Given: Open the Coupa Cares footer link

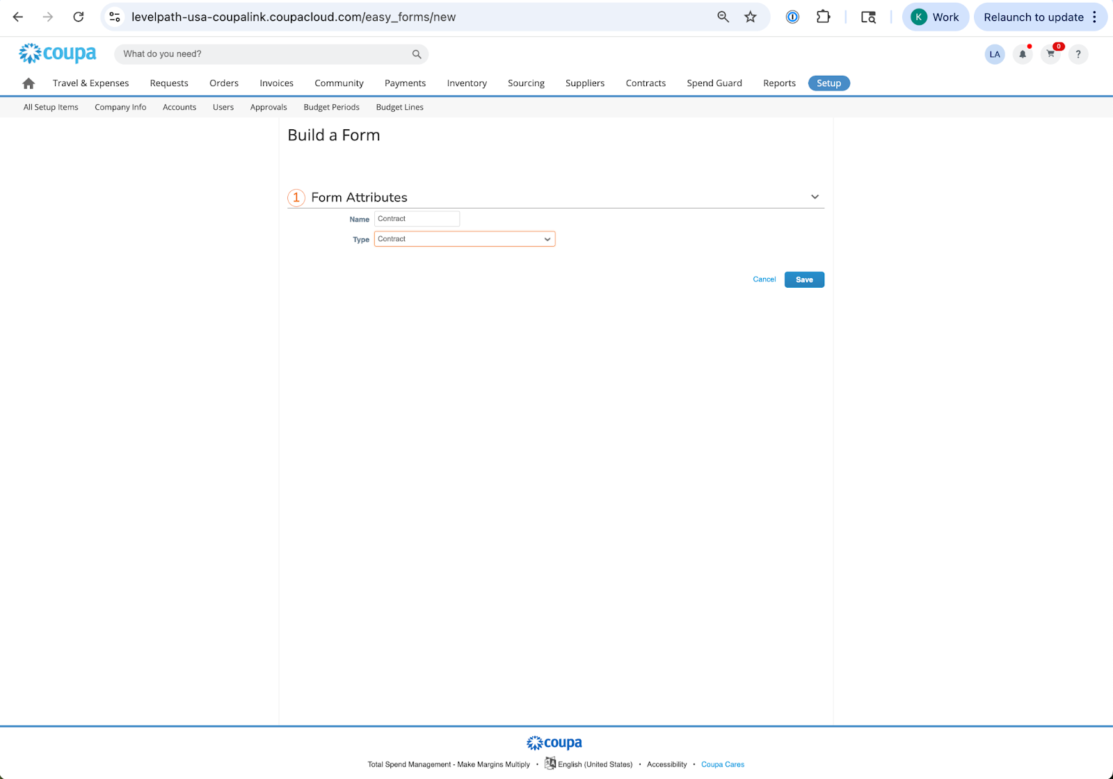Looking at the screenshot, I should click(x=722, y=764).
